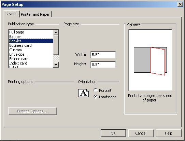This screenshot has height=141, width=185.
Task: Close the Page Setup dialog with X
Action: tap(180, 4)
